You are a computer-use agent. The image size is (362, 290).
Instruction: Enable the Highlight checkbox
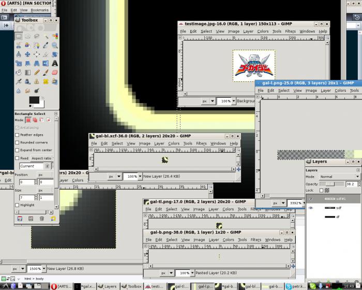pos(17,205)
